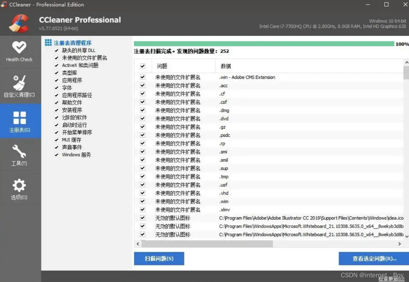This screenshot has height=282, width=409.
Task: Click the version text v5.77.8521 (64-bit)
Action: coord(59,28)
